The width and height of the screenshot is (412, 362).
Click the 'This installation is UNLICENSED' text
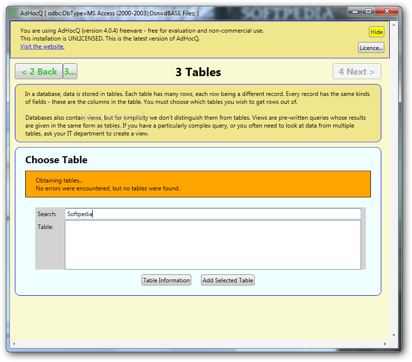tap(62, 39)
